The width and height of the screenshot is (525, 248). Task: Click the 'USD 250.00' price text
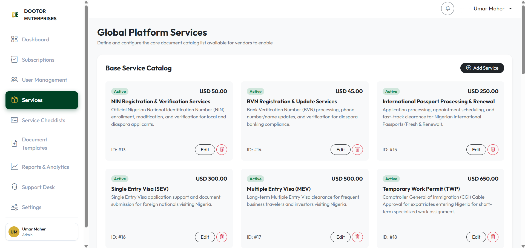pos(483,91)
